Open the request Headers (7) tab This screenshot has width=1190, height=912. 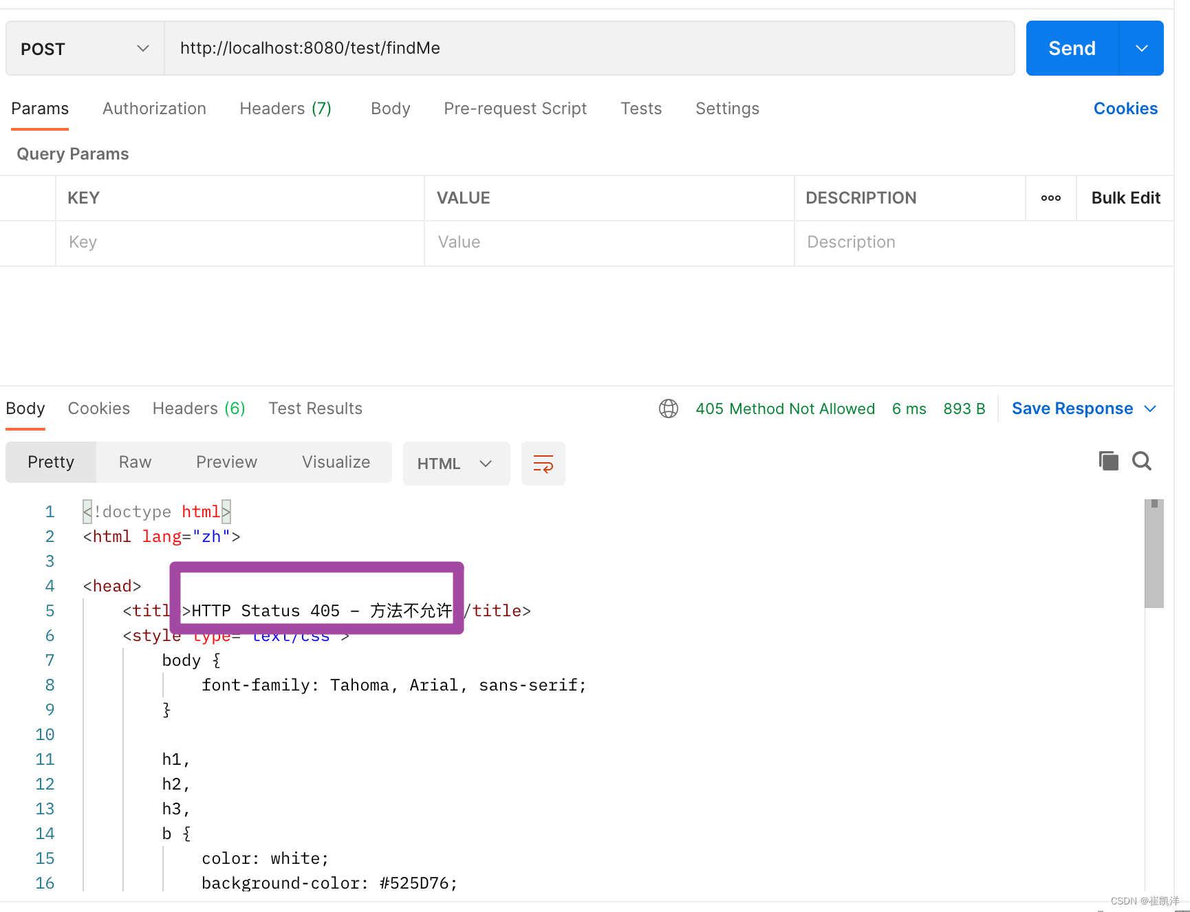click(x=285, y=109)
